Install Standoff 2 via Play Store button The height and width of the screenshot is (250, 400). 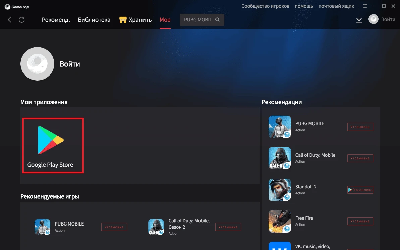[360, 190]
